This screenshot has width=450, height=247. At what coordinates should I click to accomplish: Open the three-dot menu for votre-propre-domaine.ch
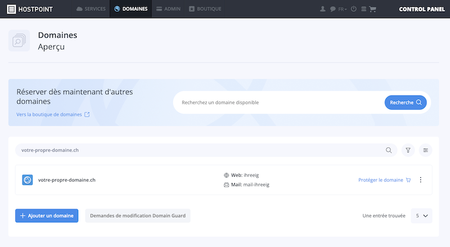(420, 180)
